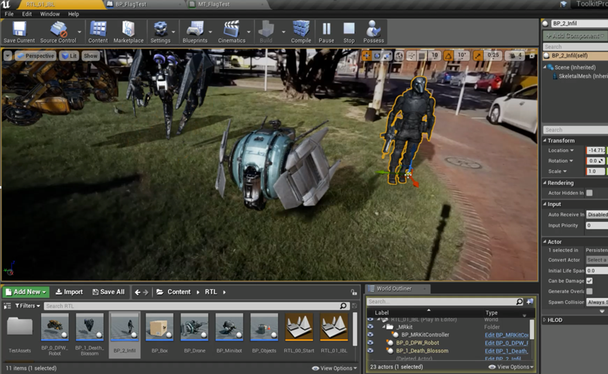Open the camera speed 4 dropdown
The height and width of the screenshot is (374, 608).
516,56
